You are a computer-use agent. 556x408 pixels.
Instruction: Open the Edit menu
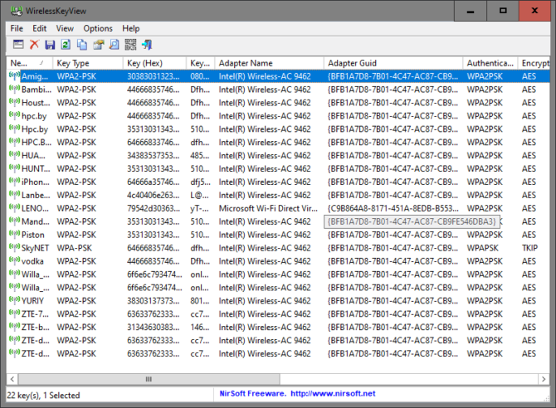tap(39, 28)
